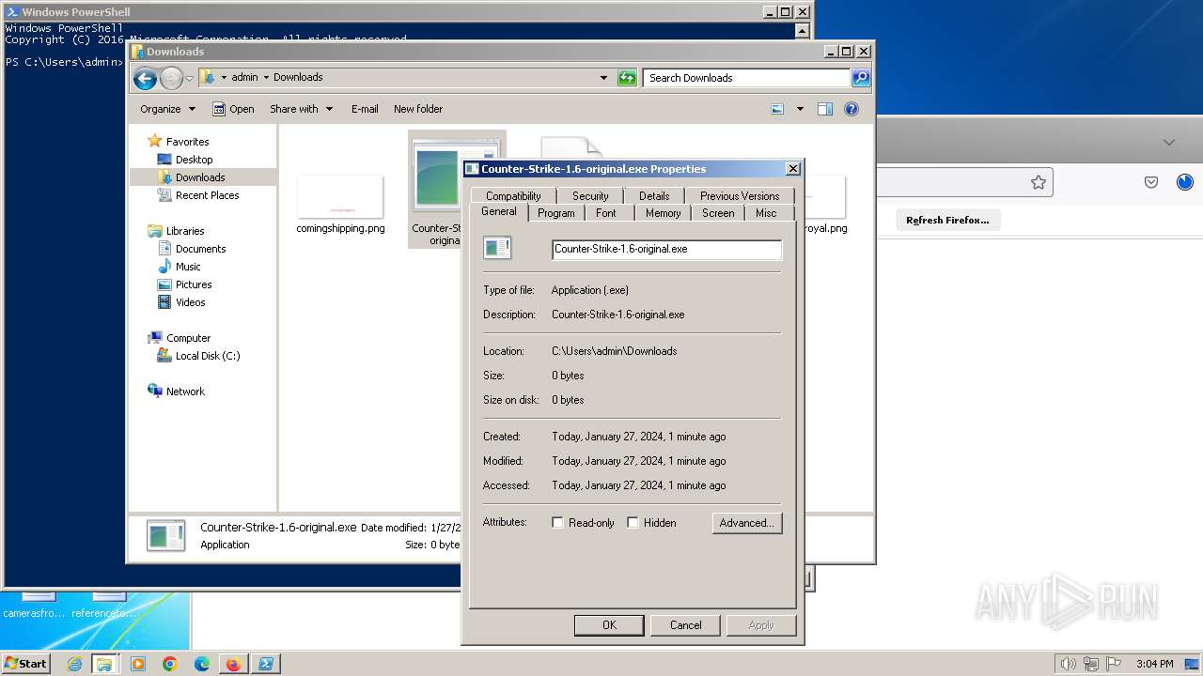Screen dimensions: 1203x676
Task: Click the taskbar clock showing 3:04 PM
Action: pos(1154,664)
